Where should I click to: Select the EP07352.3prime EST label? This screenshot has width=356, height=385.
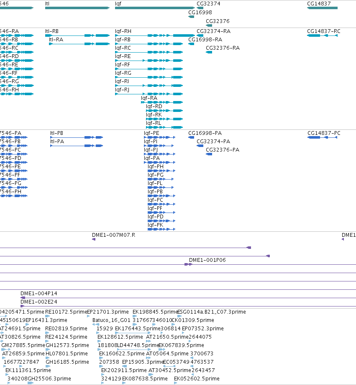click(203, 329)
